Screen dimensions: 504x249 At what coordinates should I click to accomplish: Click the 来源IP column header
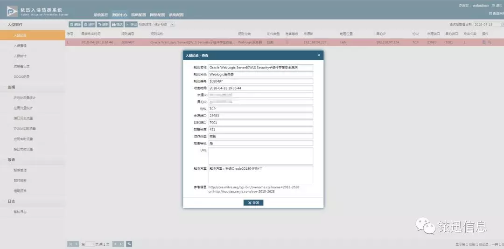click(308, 34)
